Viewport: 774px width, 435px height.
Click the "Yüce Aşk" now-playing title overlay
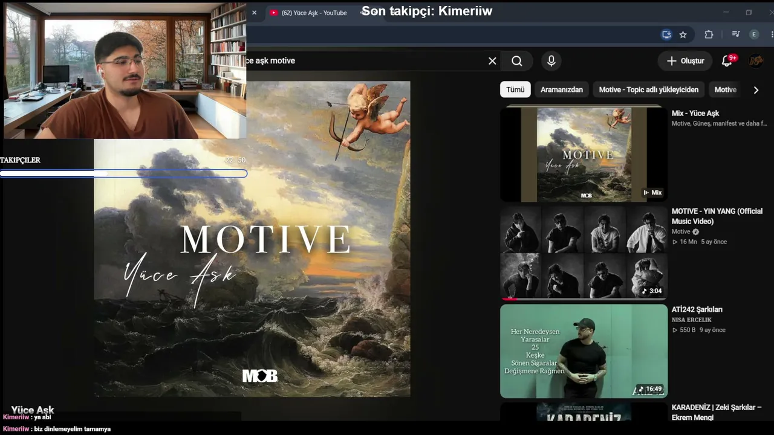pyautogui.click(x=33, y=410)
